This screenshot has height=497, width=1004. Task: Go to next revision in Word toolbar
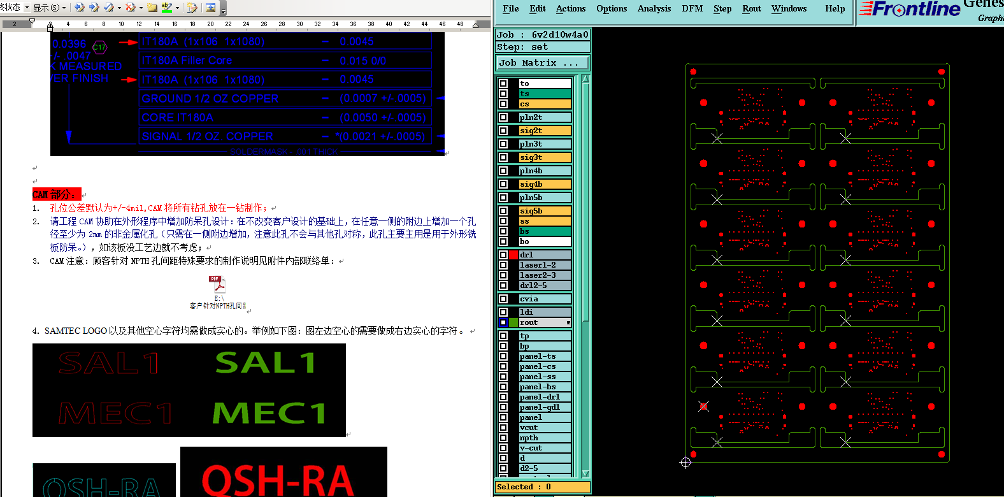[x=94, y=8]
